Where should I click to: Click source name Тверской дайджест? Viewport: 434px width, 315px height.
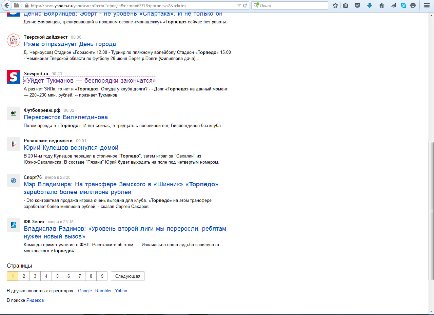point(45,37)
